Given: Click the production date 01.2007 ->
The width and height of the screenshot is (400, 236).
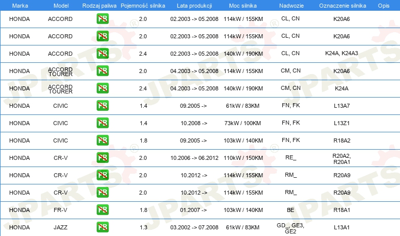Looking at the screenshot, I should click(193, 210).
